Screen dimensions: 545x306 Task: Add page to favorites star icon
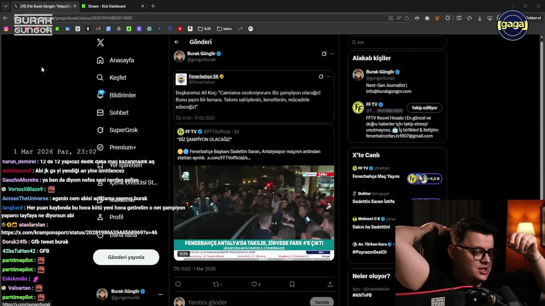(407, 18)
